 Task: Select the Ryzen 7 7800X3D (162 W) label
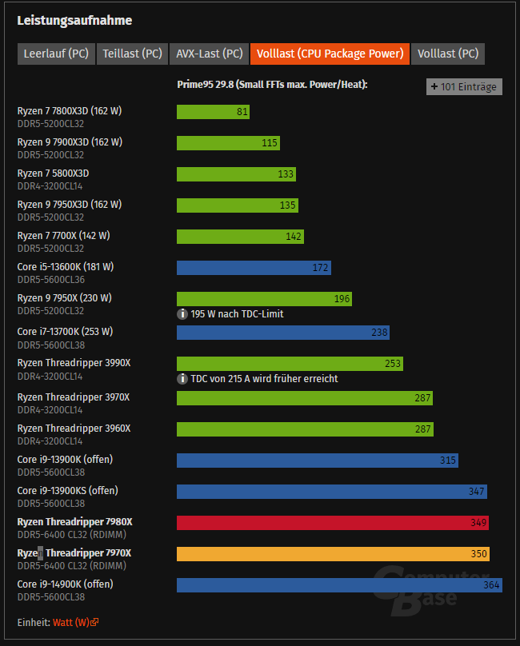(x=70, y=111)
